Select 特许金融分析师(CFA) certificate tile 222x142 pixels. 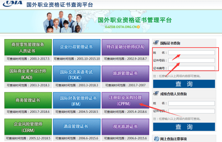(125, 47)
